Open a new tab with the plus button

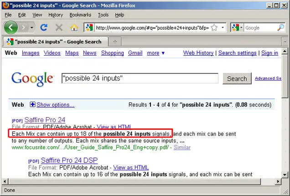[115, 41]
